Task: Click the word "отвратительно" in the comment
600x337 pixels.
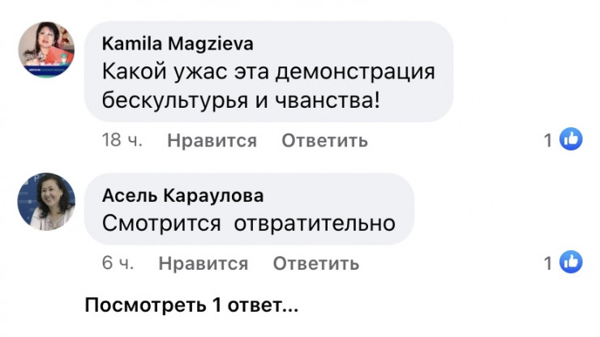Action: [315, 222]
